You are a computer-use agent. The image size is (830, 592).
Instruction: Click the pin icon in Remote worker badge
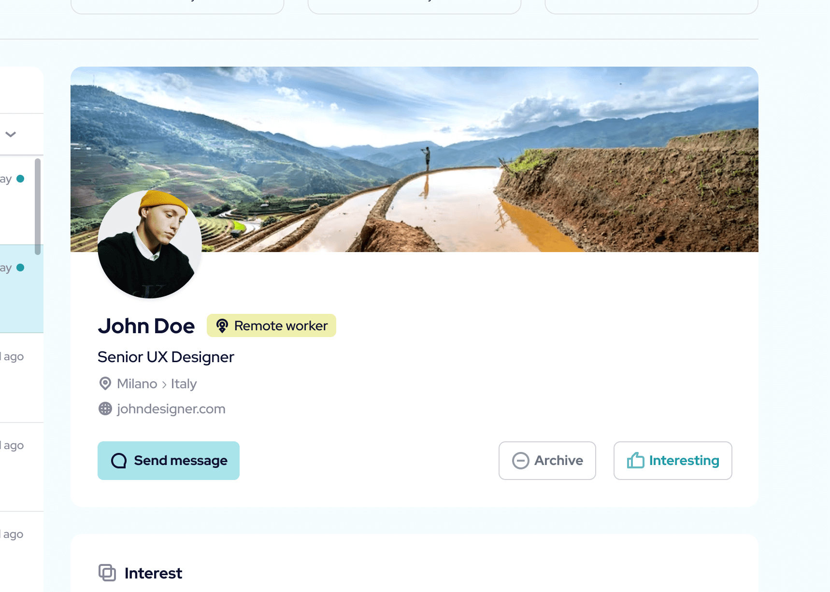pyautogui.click(x=222, y=326)
